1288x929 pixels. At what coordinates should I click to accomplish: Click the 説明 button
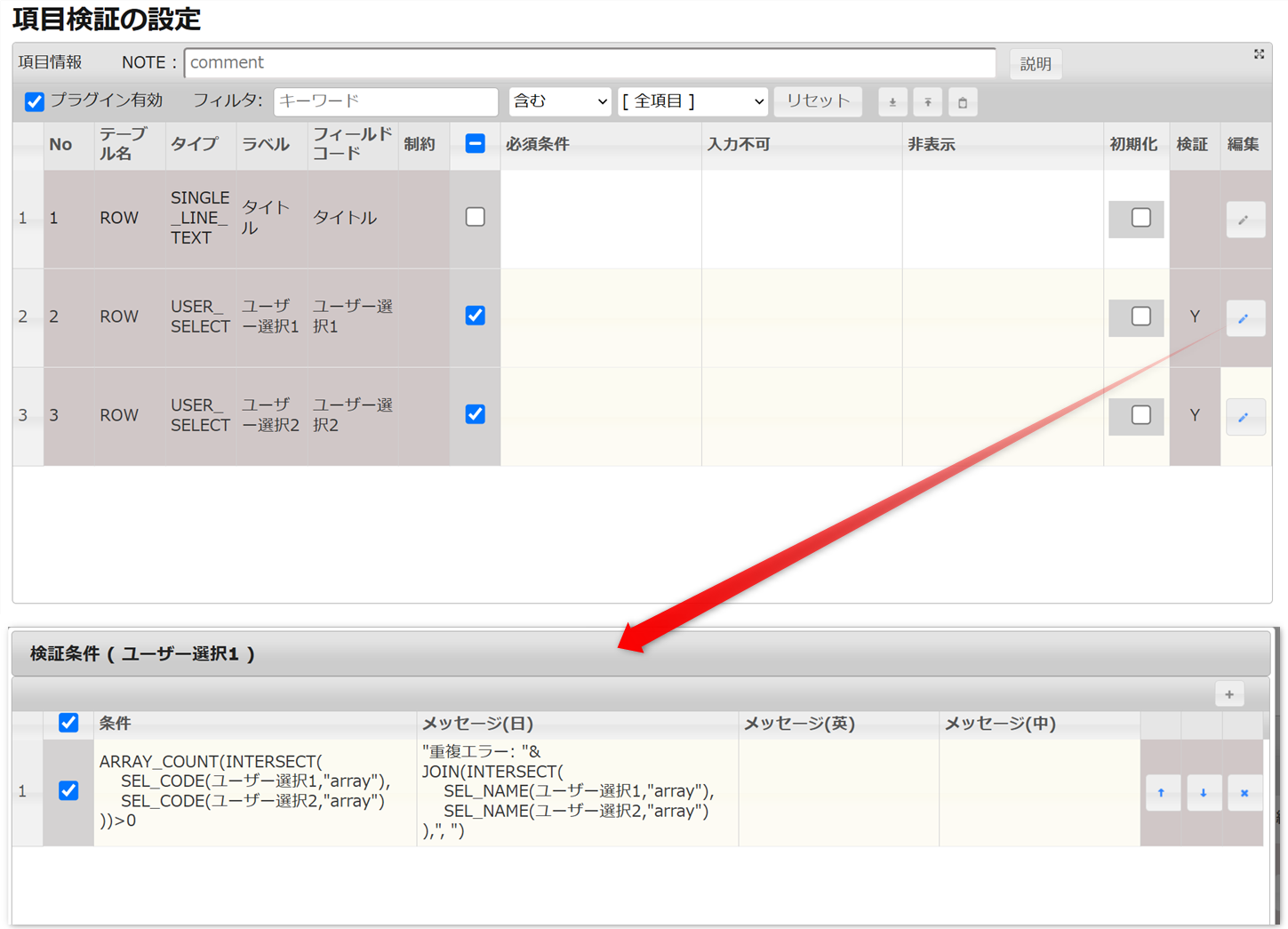pos(1036,64)
